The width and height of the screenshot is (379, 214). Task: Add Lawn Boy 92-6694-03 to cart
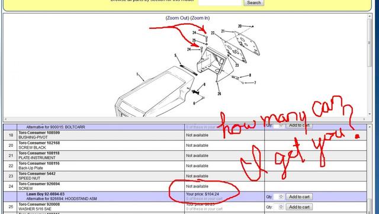point(299,197)
